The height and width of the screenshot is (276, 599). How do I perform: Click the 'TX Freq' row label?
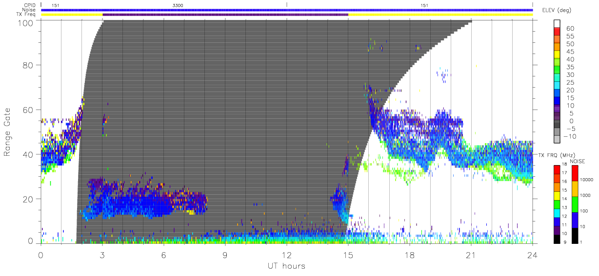pos(27,15)
